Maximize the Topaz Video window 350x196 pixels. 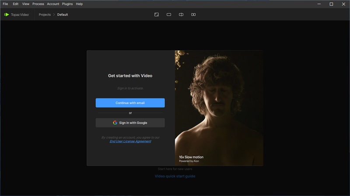pyautogui.click(x=331, y=4)
